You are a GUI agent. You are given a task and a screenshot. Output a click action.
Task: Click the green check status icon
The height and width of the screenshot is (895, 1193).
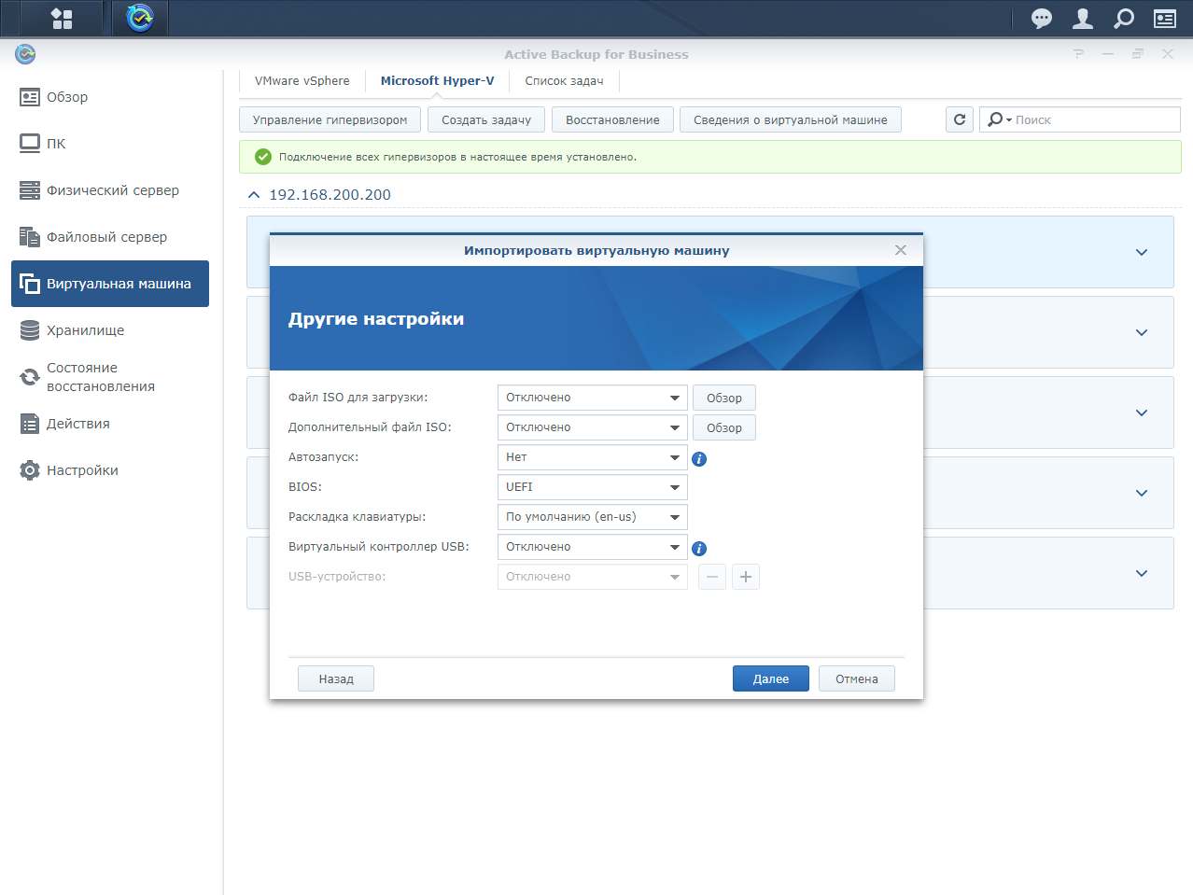pos(263,157)
